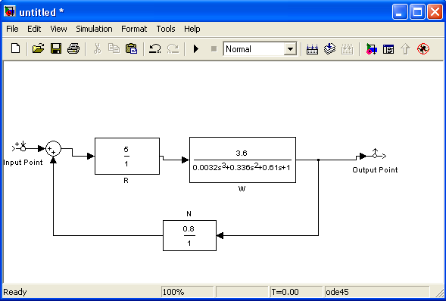Open the Edit menu
446x301 pixels.
tap(34, 29)
